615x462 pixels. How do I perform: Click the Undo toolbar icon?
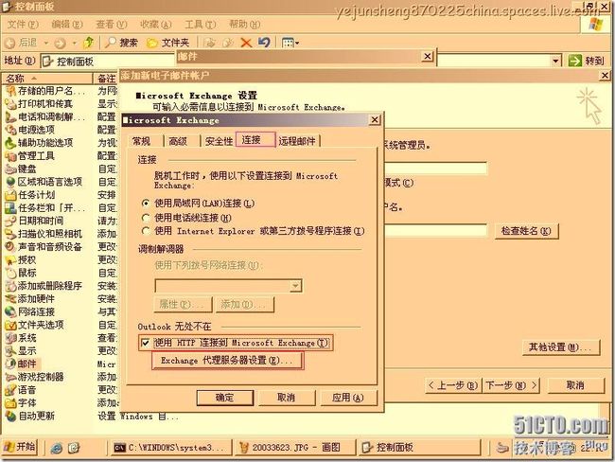pos(264,42)
